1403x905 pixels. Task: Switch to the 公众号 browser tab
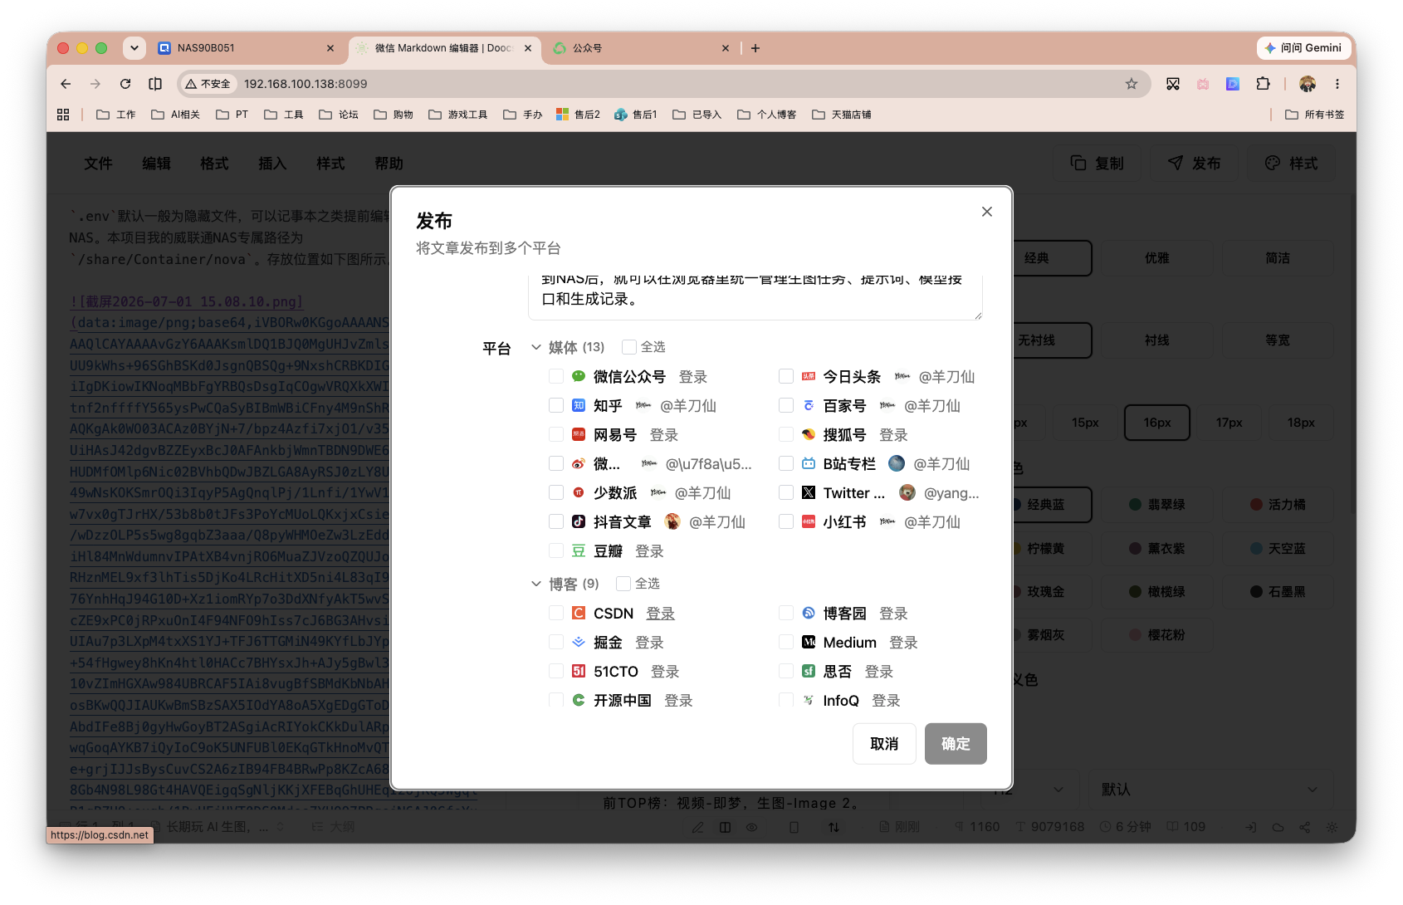click(x=639, y=48)
